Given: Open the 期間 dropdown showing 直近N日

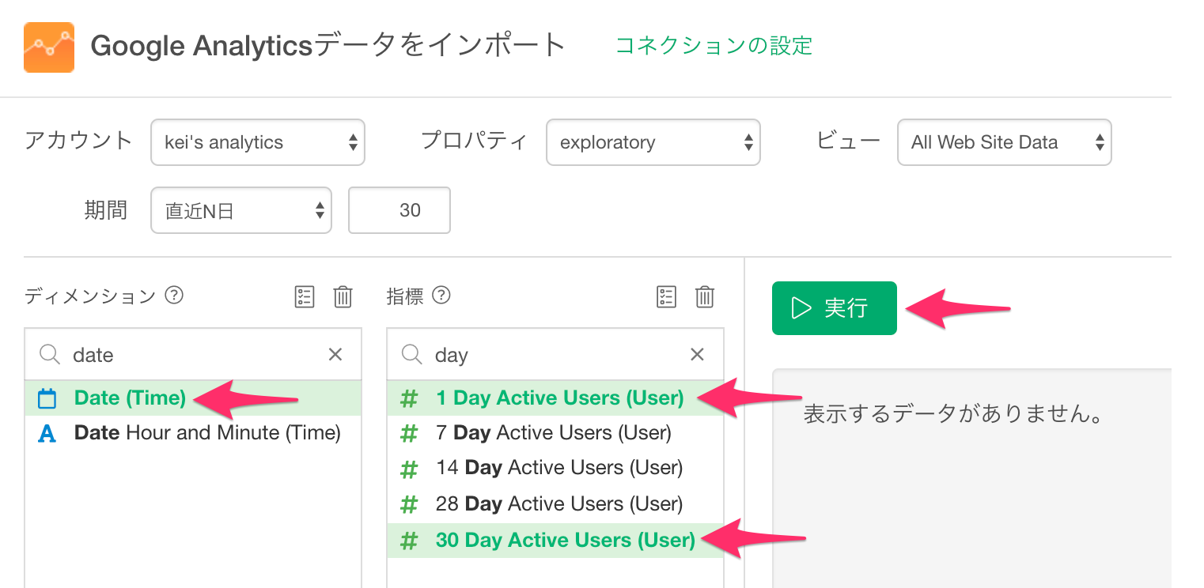Looking at the screenshot, I should [x=241, y=210].
